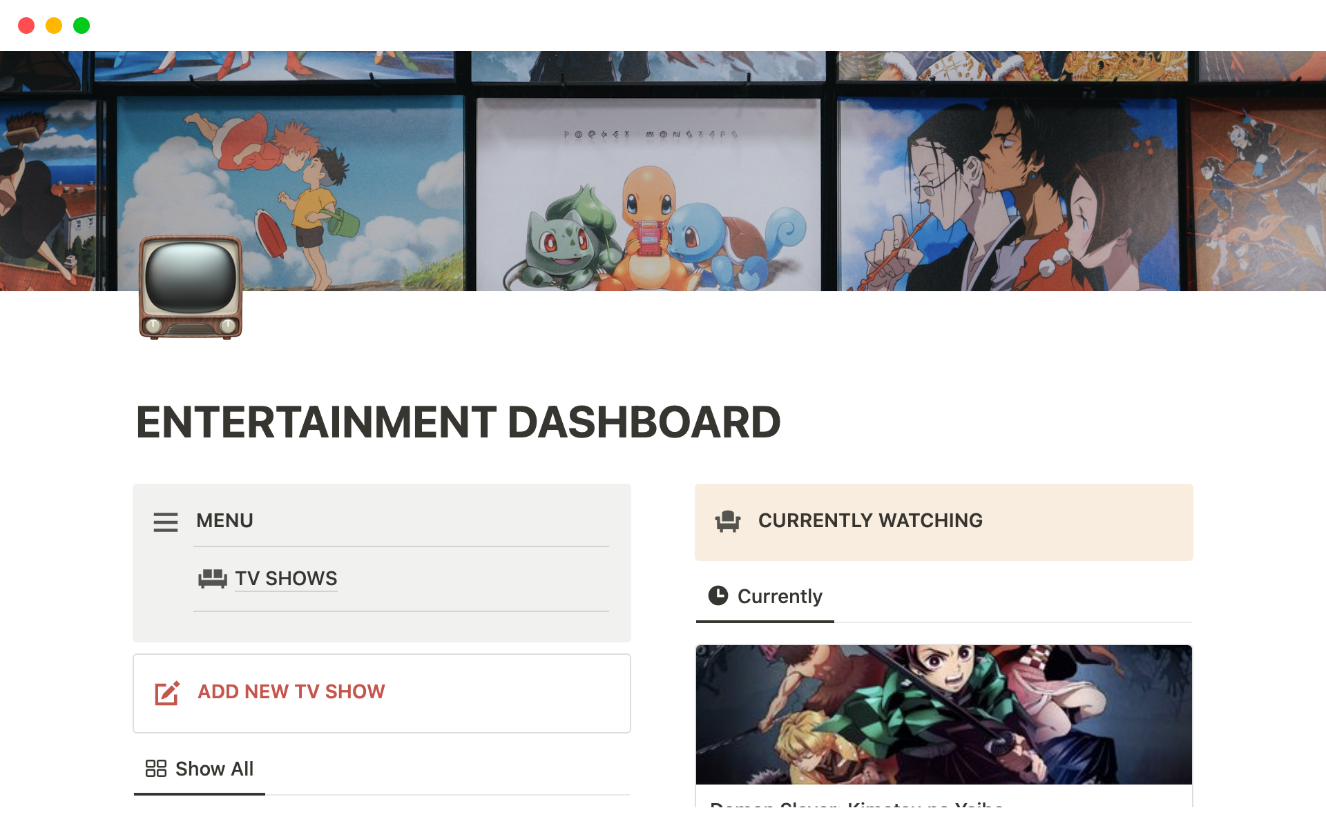
Task: Click the red edit pencil icon
Action: 167,693
